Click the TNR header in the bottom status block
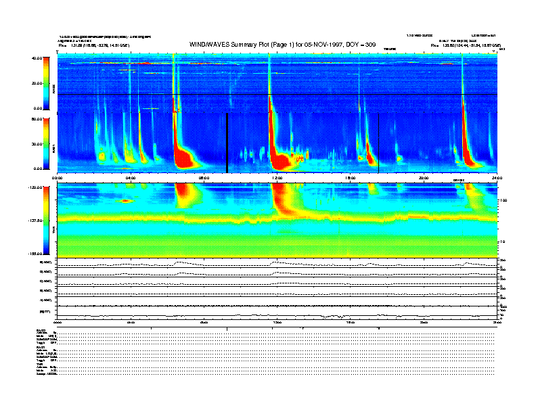This screenshot has width=536, height=414. pos(39,364)
